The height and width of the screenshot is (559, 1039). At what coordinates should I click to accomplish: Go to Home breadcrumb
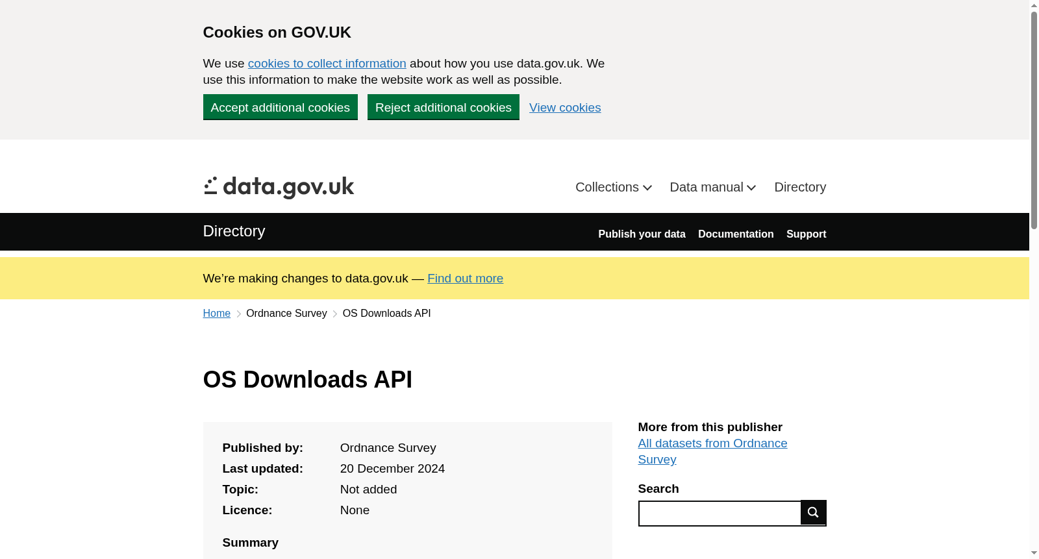(217, 314)
